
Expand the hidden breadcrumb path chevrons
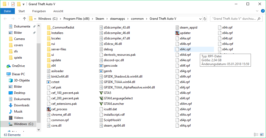pos(35,19)
